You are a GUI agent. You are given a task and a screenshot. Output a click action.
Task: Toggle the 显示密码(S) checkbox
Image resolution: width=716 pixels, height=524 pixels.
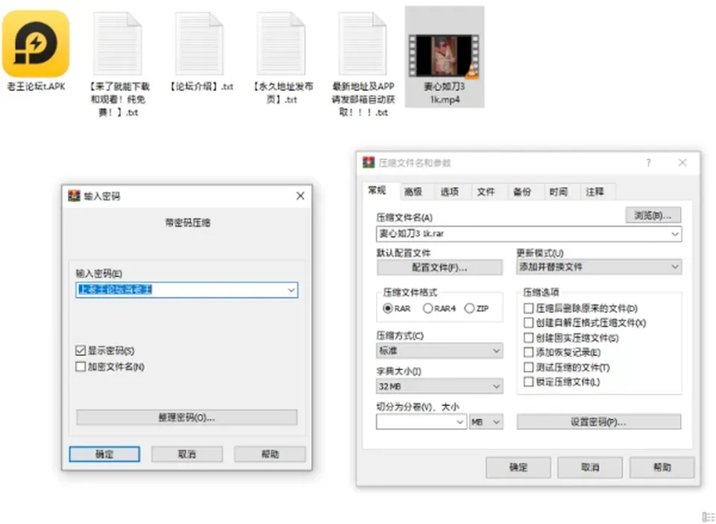pyautogui.click(x=81, y=351)
